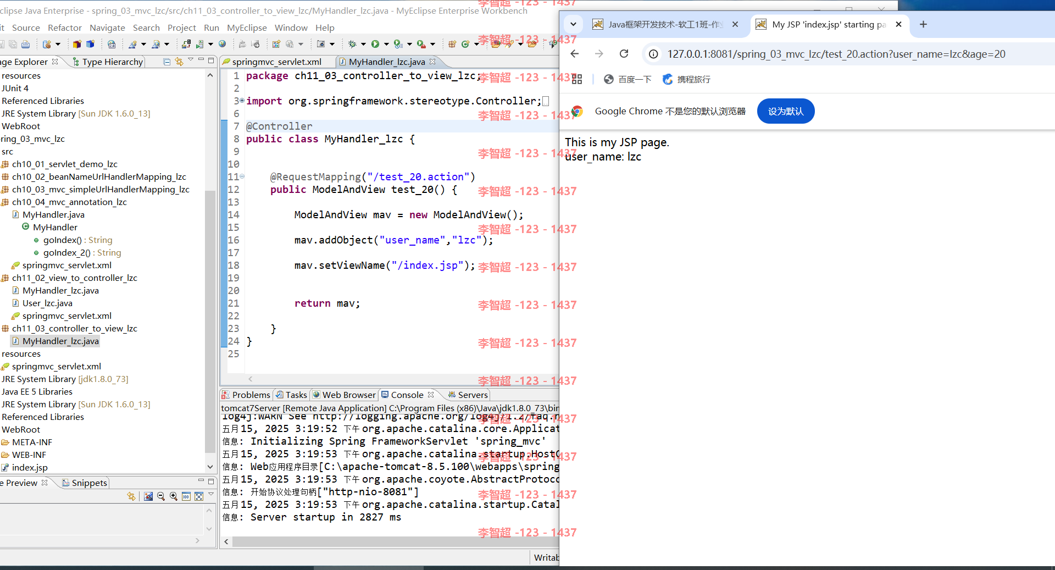Toggle Link with Editor in Image Preview
The height and width of the screenshot is (570, 1055).
click(x=131, y=496)
